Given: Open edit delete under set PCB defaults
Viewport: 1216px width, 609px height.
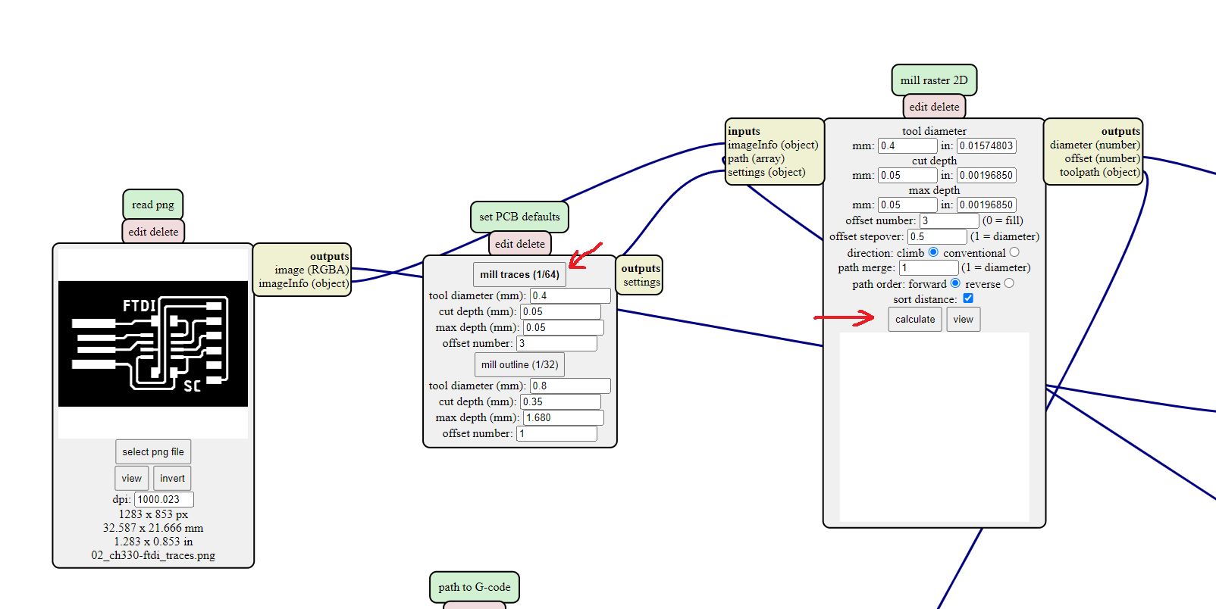Looking at the screenshot, I should 520,244.
